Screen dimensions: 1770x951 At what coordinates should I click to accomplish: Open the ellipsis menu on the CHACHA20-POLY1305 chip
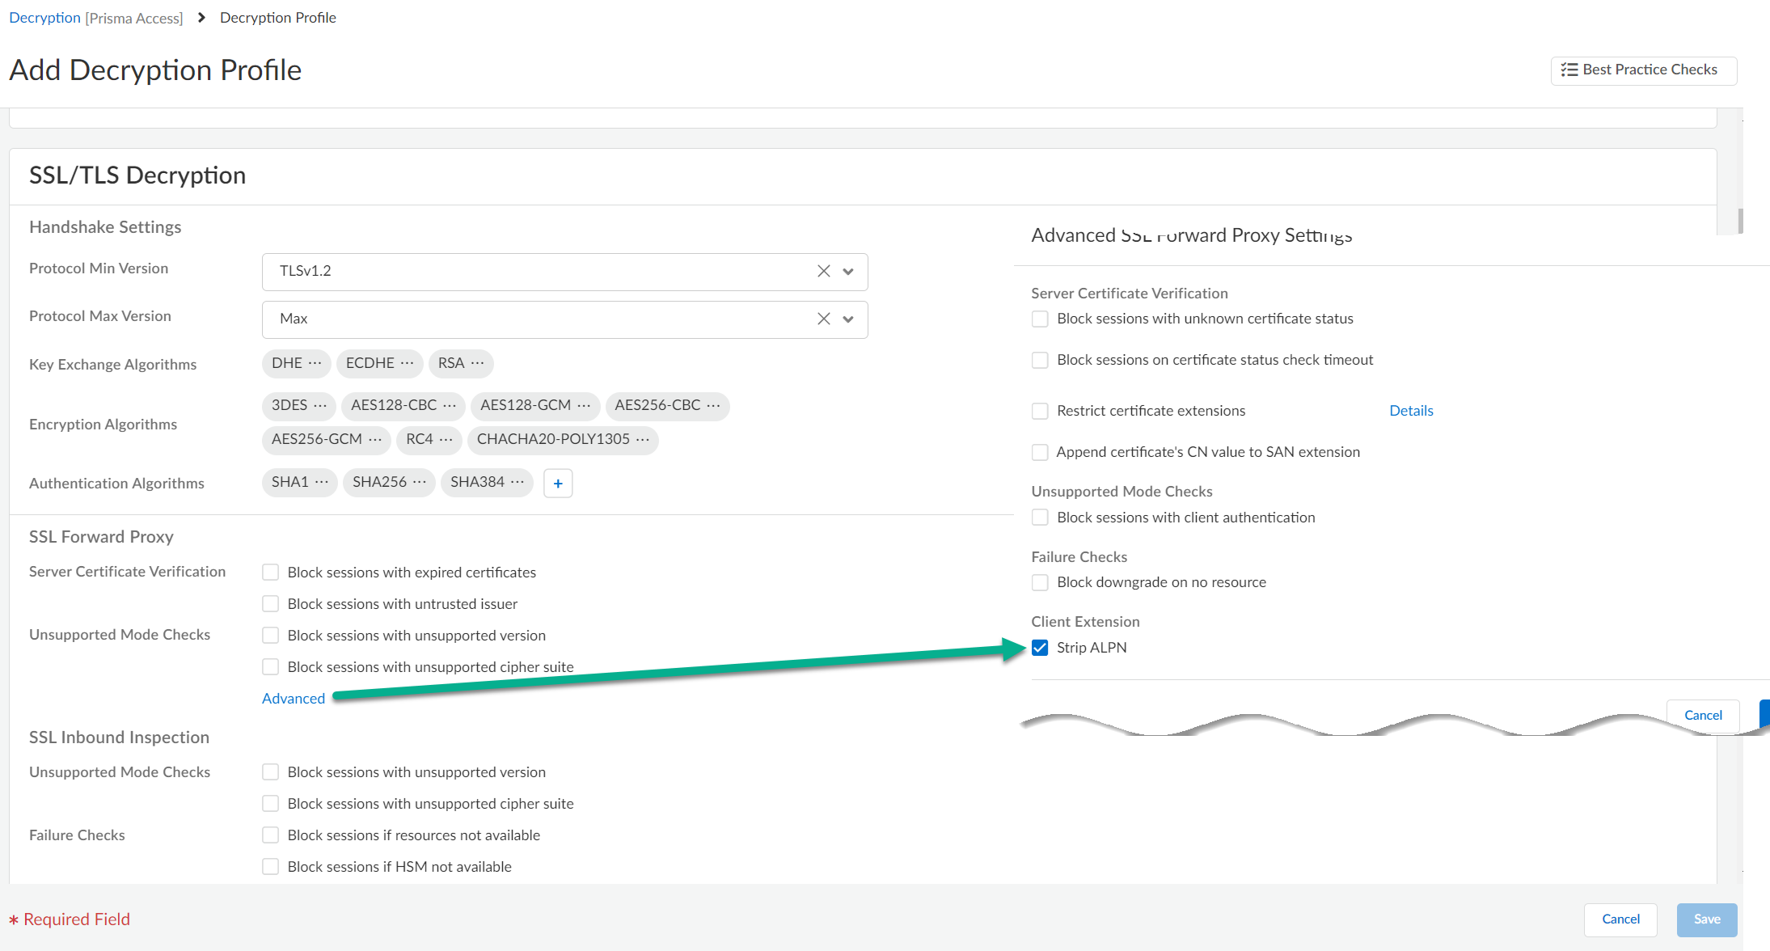click(x=643, y=439)
